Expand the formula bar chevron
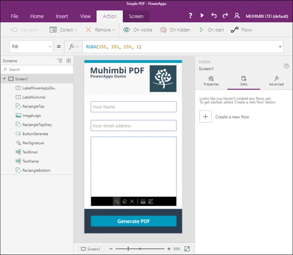 click(280, 47)
